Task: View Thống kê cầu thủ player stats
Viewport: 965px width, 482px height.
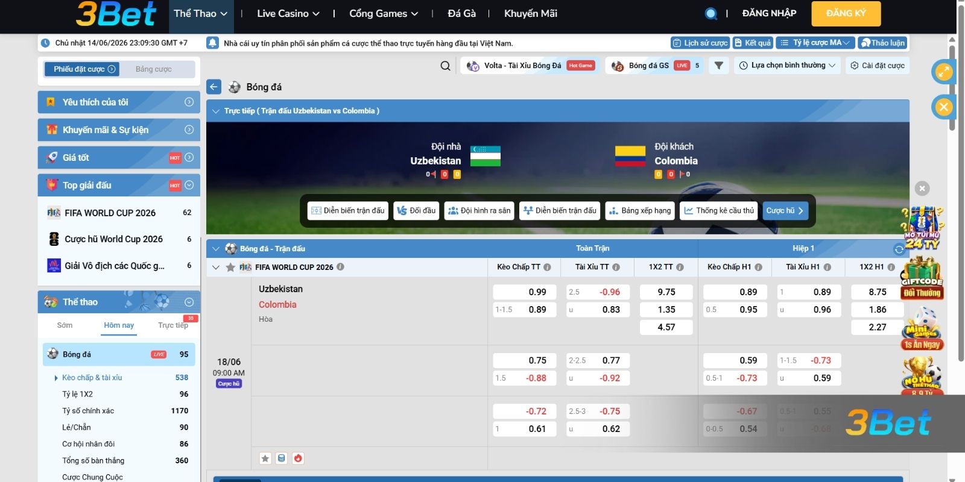Action: [x=718, y=211]
